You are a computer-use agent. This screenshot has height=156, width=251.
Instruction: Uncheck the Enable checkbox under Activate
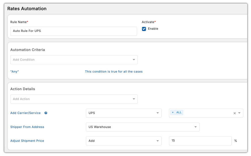144,29
